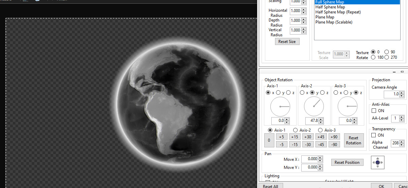Select the lower Axis-2 radio button
408x188 pixels.
pyautogui.click(x=296, y=130)
